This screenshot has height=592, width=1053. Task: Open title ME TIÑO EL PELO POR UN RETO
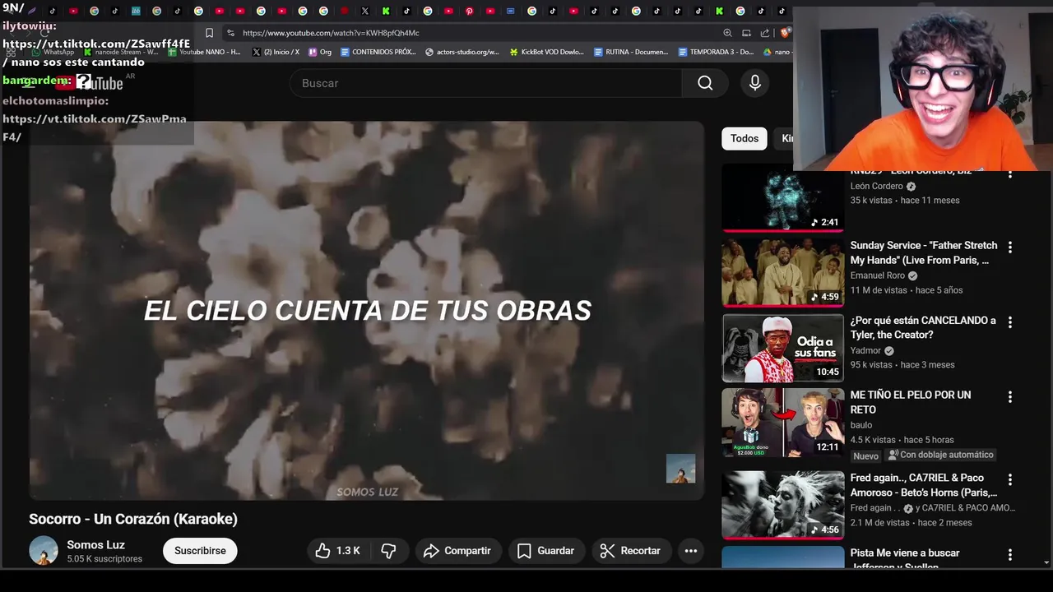pos(911,402)
